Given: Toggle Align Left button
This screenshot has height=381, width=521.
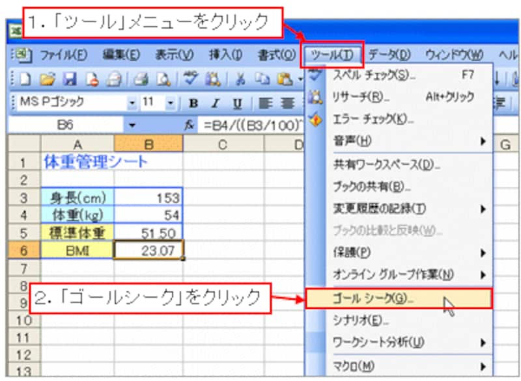Looking at the screenshot, I should (x=265, y=103).
